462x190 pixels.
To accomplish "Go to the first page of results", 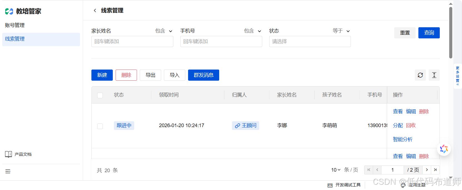I will point(369,170).
